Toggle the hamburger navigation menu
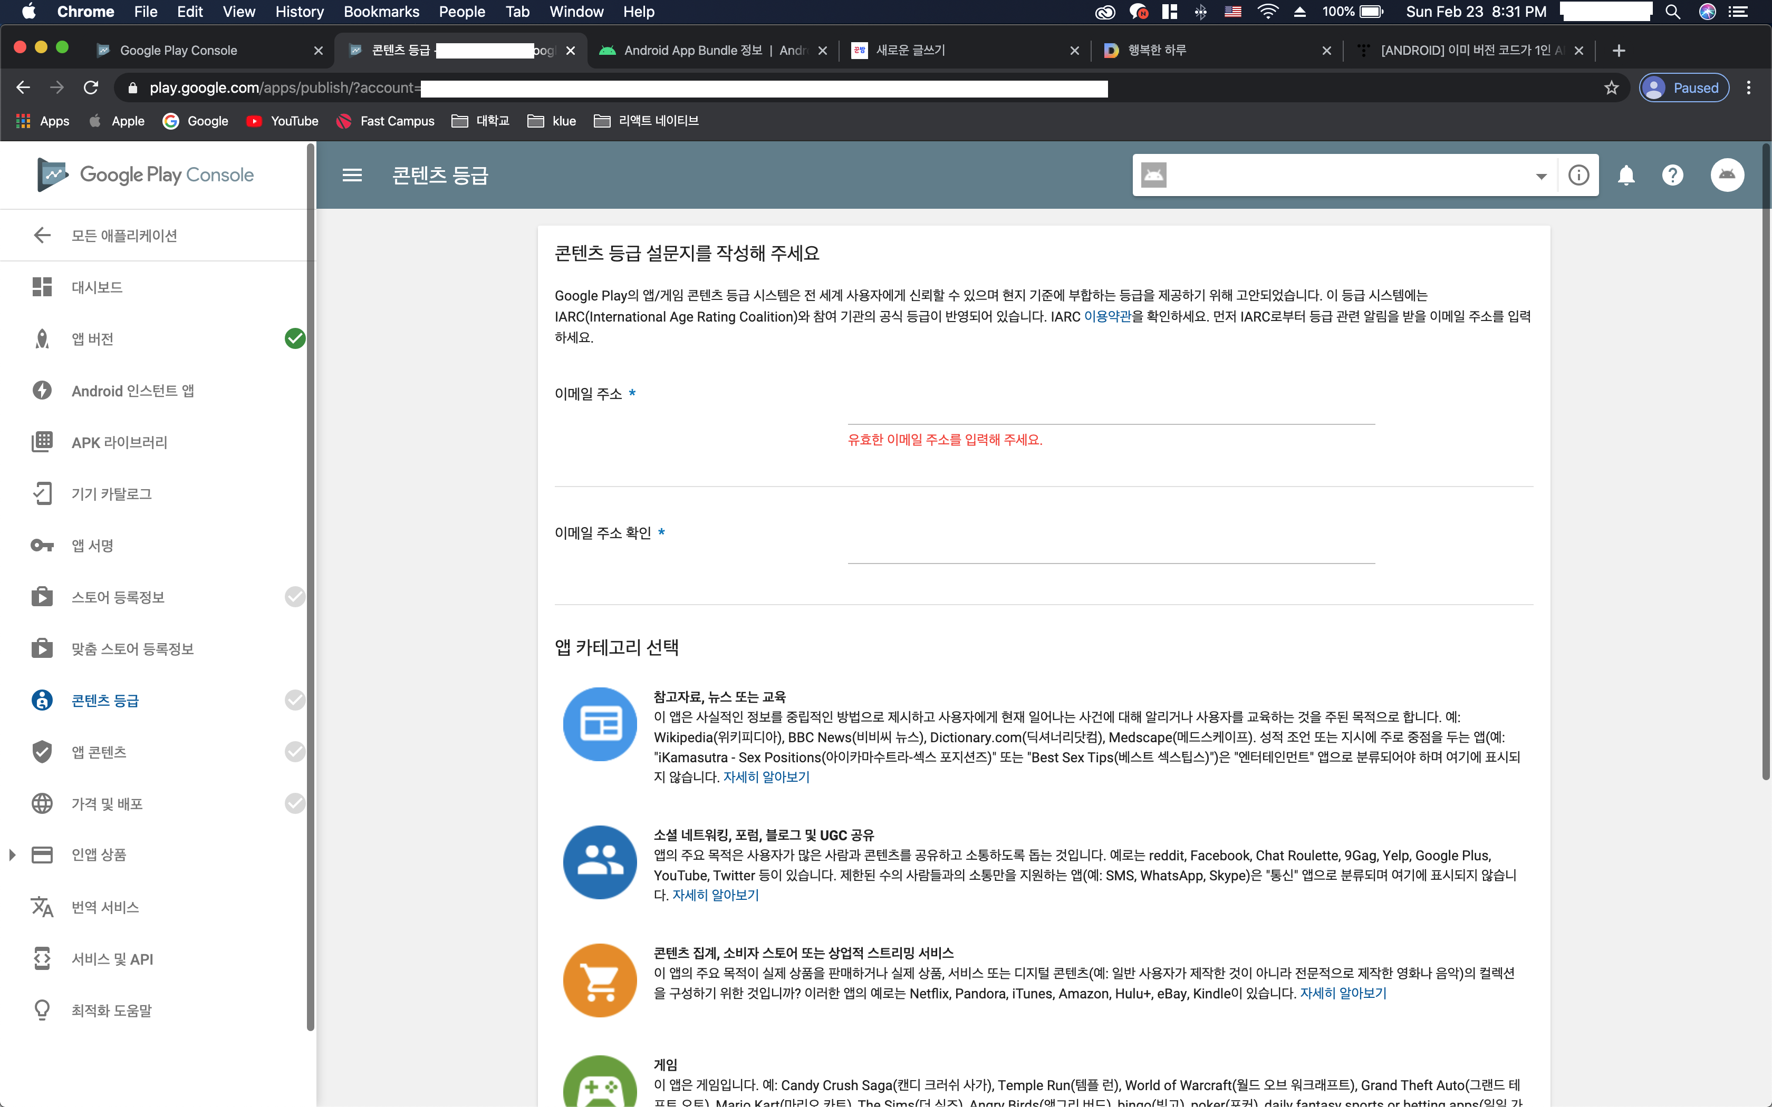The width and height of the screenshot is (1772, 1107). click(352, 175)
